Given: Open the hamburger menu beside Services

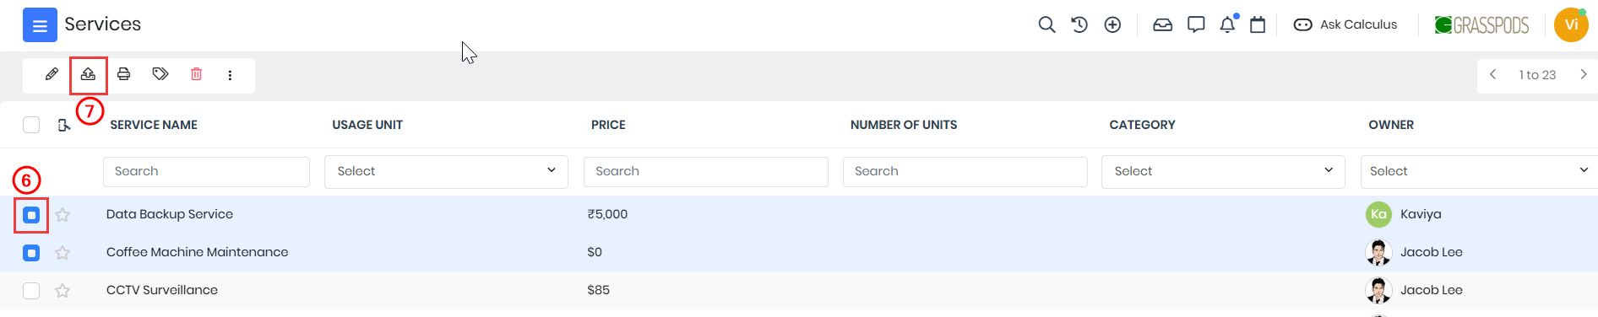Looking at the screenshot, I should (40, 25).
